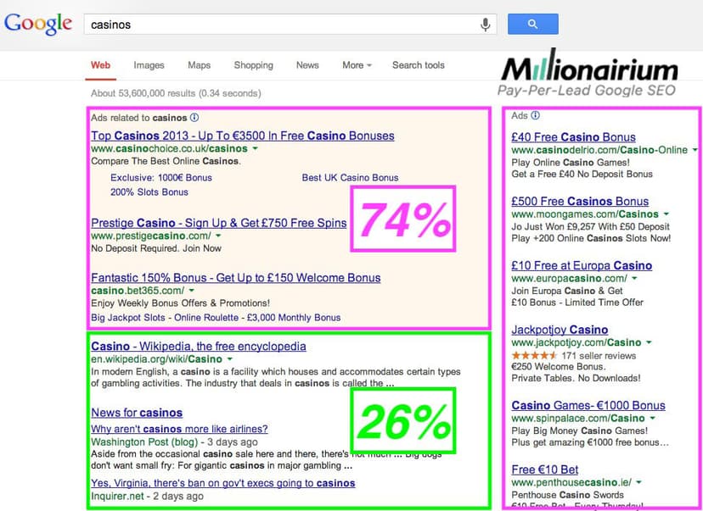703x511 pixels.
Task: Open dropdown arrow beside en.wikipedia.org URL
Action: pyautogui.click(x=229, y=359)
